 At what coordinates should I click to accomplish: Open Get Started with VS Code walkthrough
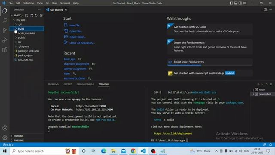coord(210,29)
